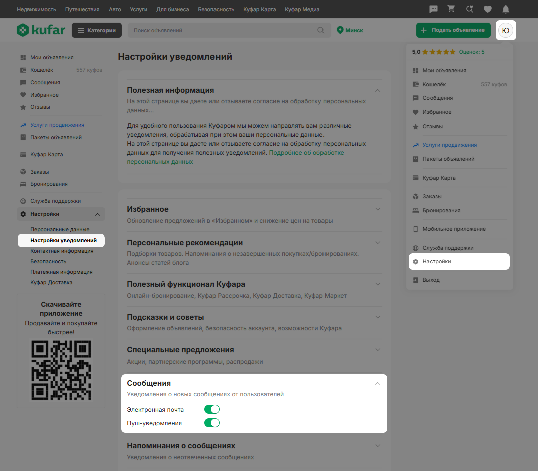Open the shopping cart icon
The image size is (538, 471).
451,9
